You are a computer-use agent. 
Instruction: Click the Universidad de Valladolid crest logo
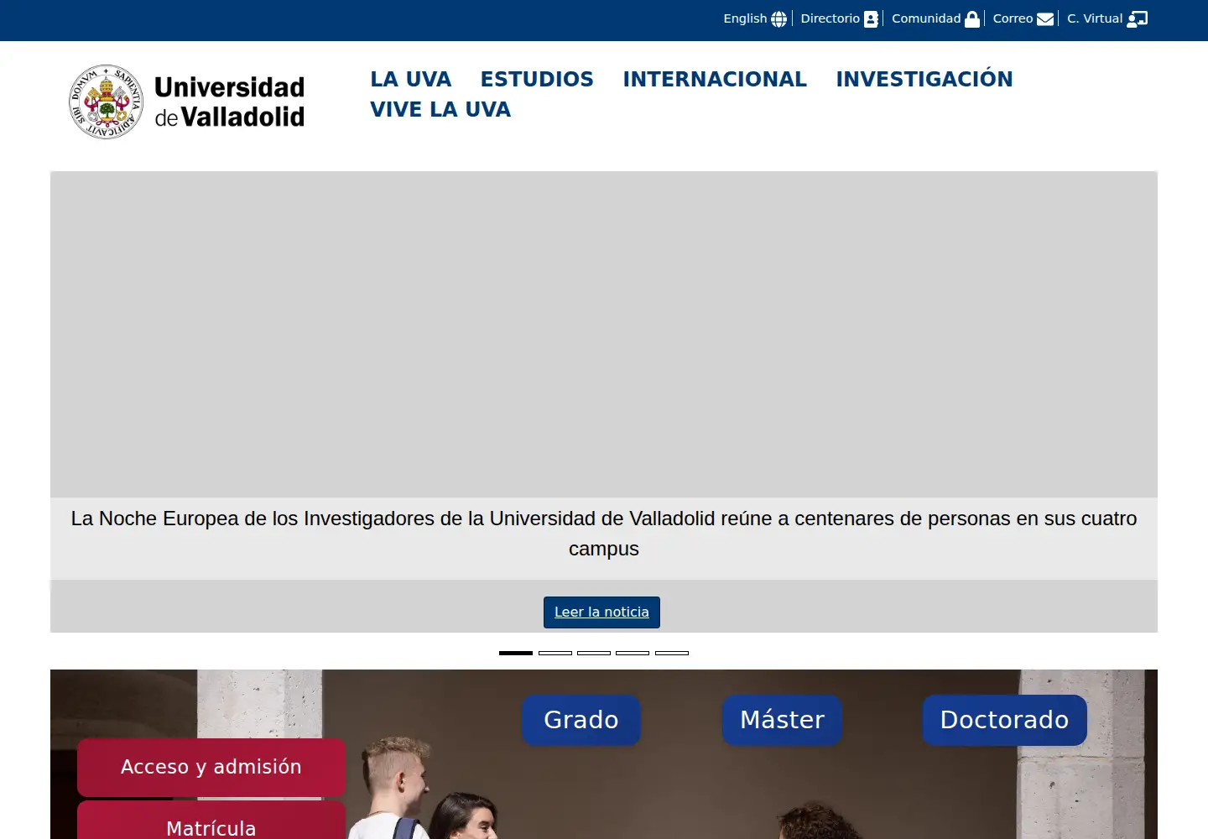pyautogui.click(x=106, y=102)
